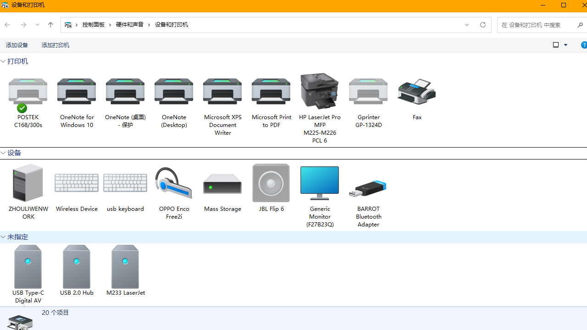Screen dimensions: 587x330
Task: Open the recent locations dropdown arrow
Action: click(x=37, y=25)
